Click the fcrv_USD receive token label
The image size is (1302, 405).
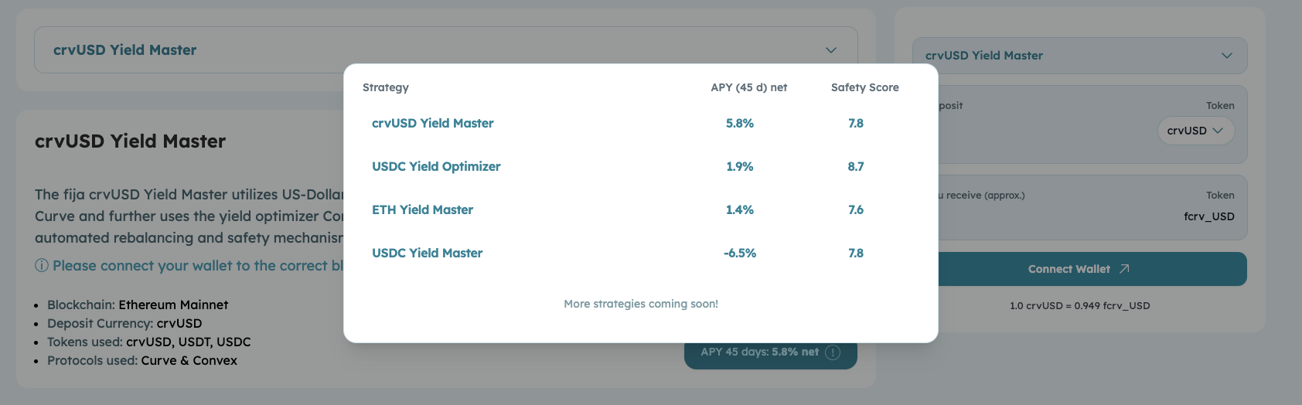(x=1208, y=217)
